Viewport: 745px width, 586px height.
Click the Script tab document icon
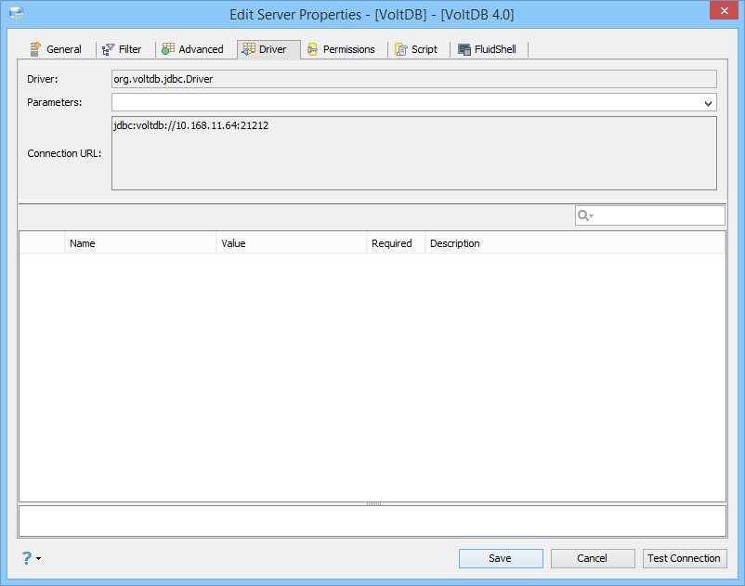401,49
